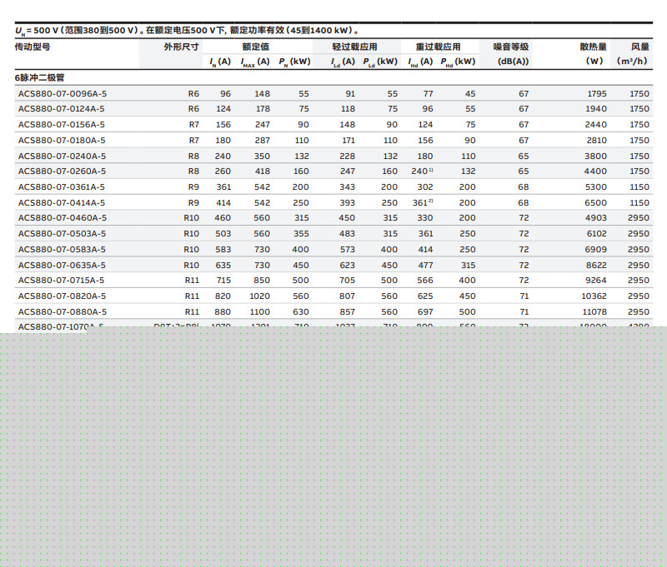This screenshot has width=667, height=567.
Task: Click the ACS880-07-0503A-5 model
Action: 62,234
